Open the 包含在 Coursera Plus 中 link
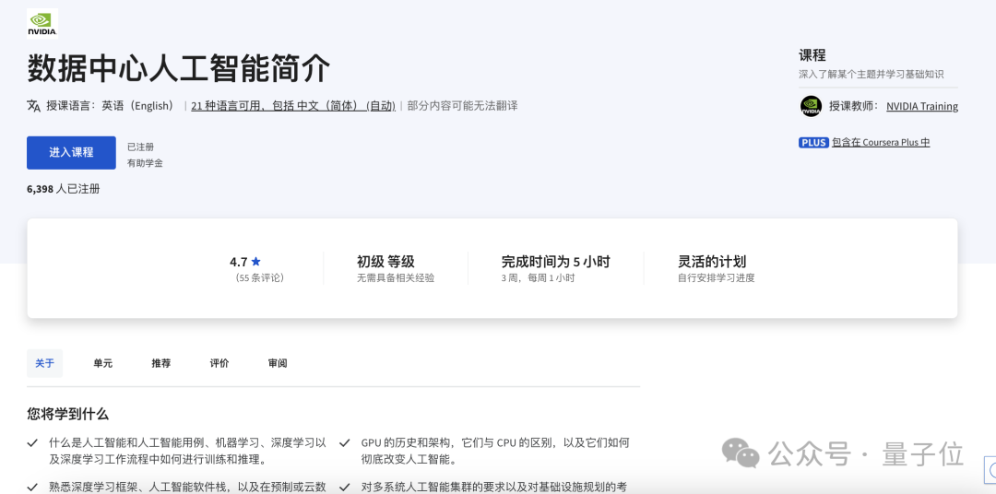This screenshot has height=494, width=996. (x=881, y=142)
